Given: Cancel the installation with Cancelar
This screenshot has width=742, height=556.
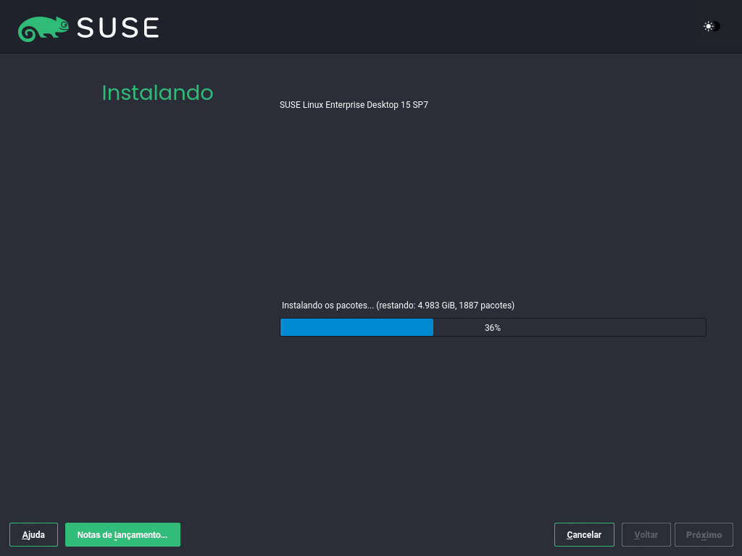Looking at the screenshot, I should [x=584, y=535].
